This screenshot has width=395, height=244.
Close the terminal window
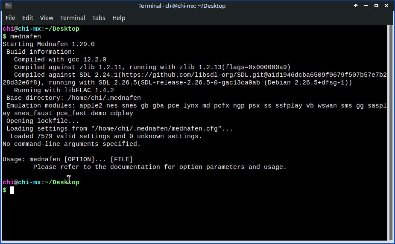tap(386, 6)
